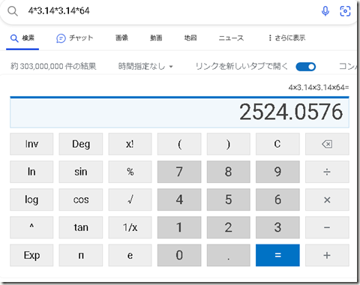This screenshot has height=285, width=360.
Task: Toggle open links in new tab switch
Action: 305,67
